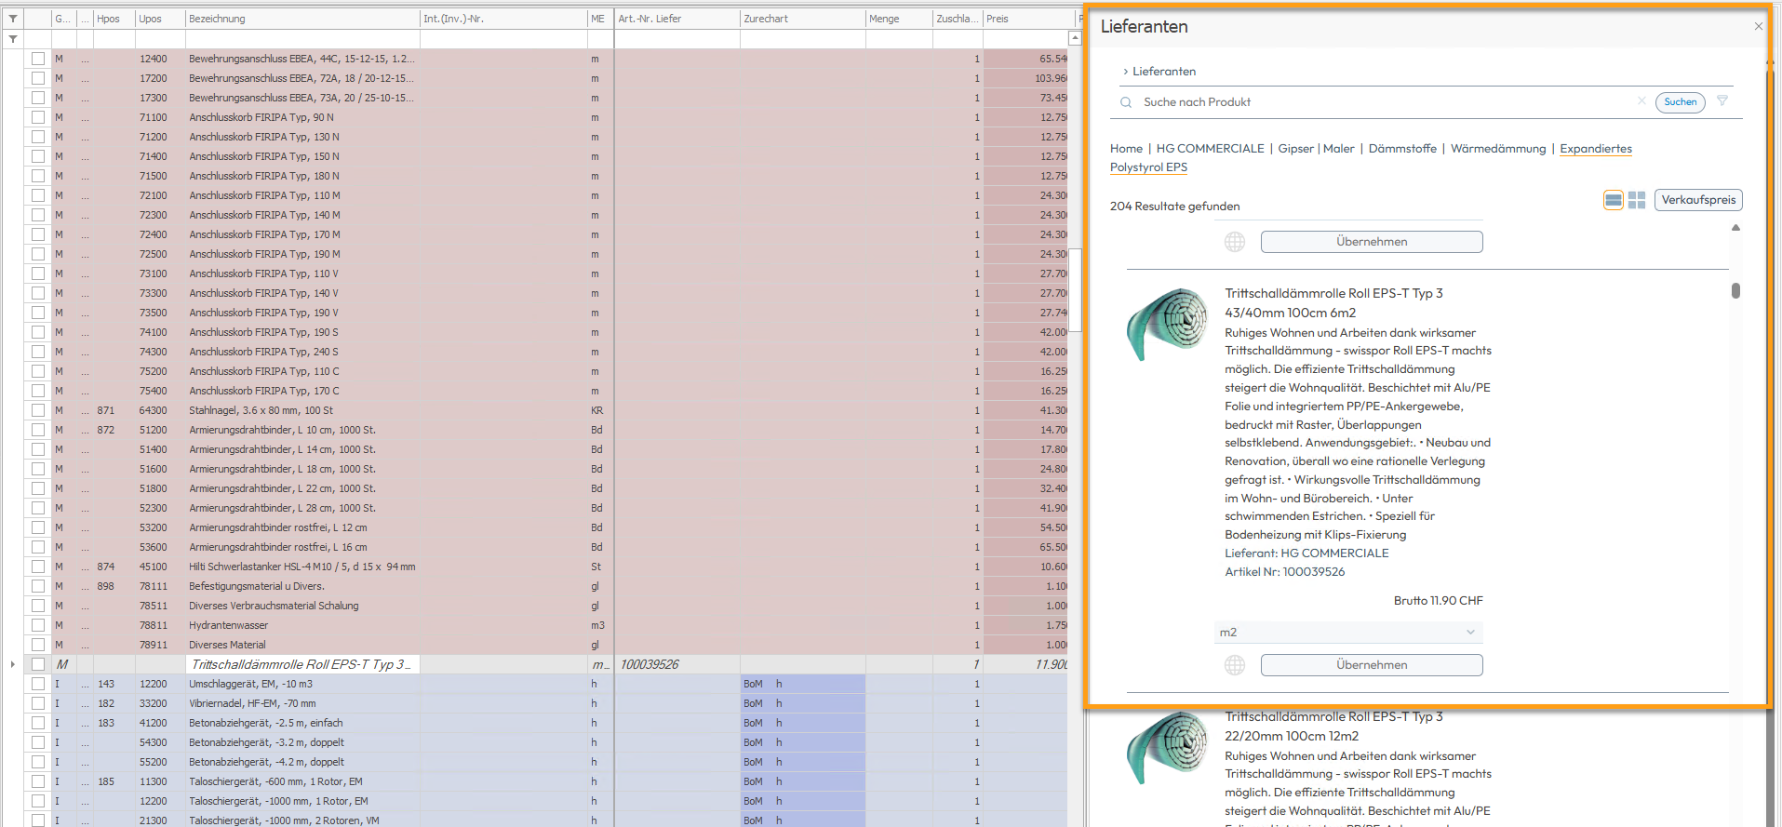Click the 22/20mm Trittschalldämmrolle product image
The height and width of the screenshot is (827, 1782).
(x=1167, y=746)
